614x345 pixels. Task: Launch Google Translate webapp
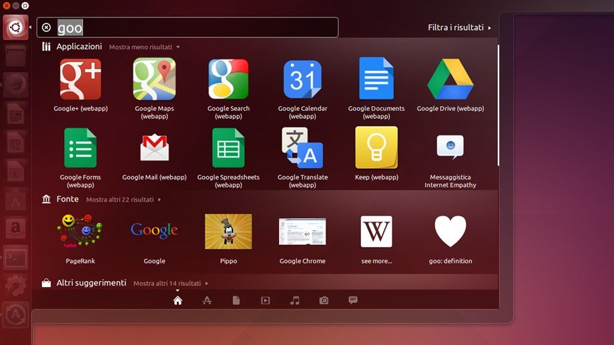point(302,148)
